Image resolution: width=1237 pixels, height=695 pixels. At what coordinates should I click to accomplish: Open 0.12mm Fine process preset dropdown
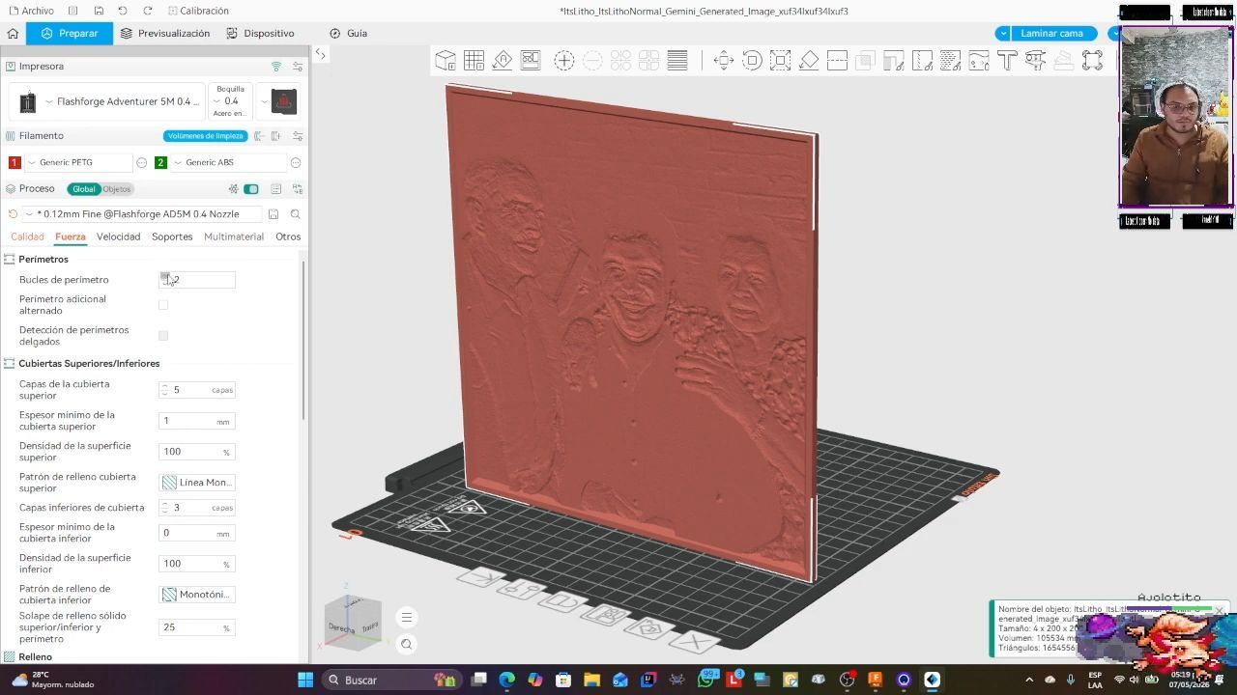click(143, 214)
